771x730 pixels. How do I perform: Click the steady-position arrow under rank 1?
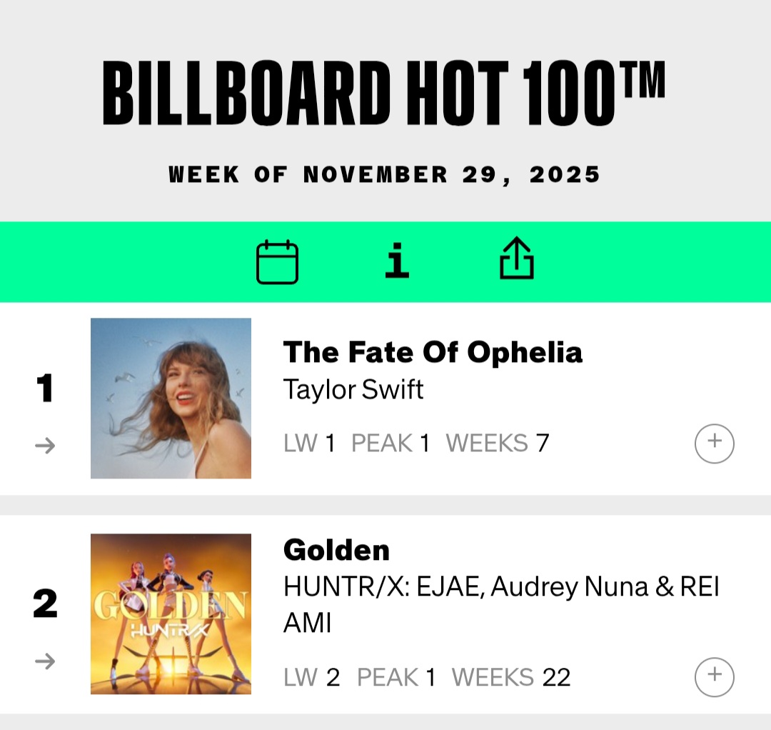tap(45, 446)
